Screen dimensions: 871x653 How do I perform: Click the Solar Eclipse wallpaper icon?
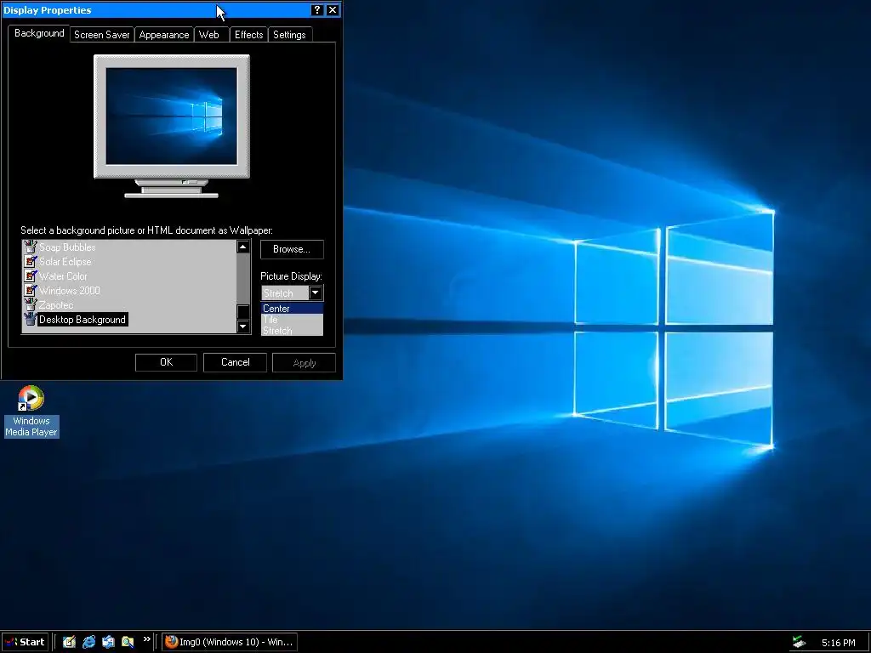coord(30,261)
